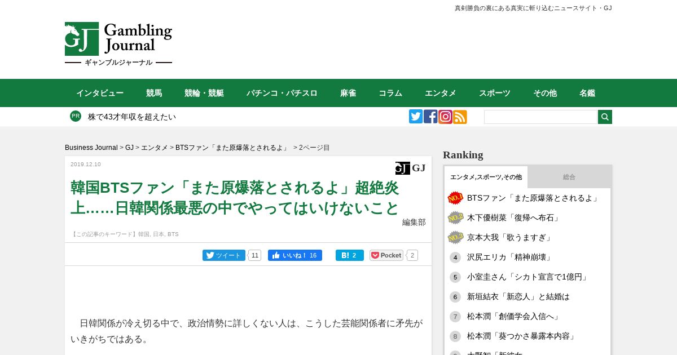Screen dimensions: 677x355
Task: Click the PR badge icon
Action: point(76,116)
